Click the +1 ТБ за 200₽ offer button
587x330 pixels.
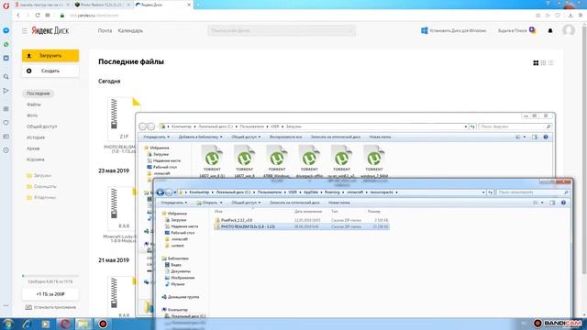click(50, 294)
